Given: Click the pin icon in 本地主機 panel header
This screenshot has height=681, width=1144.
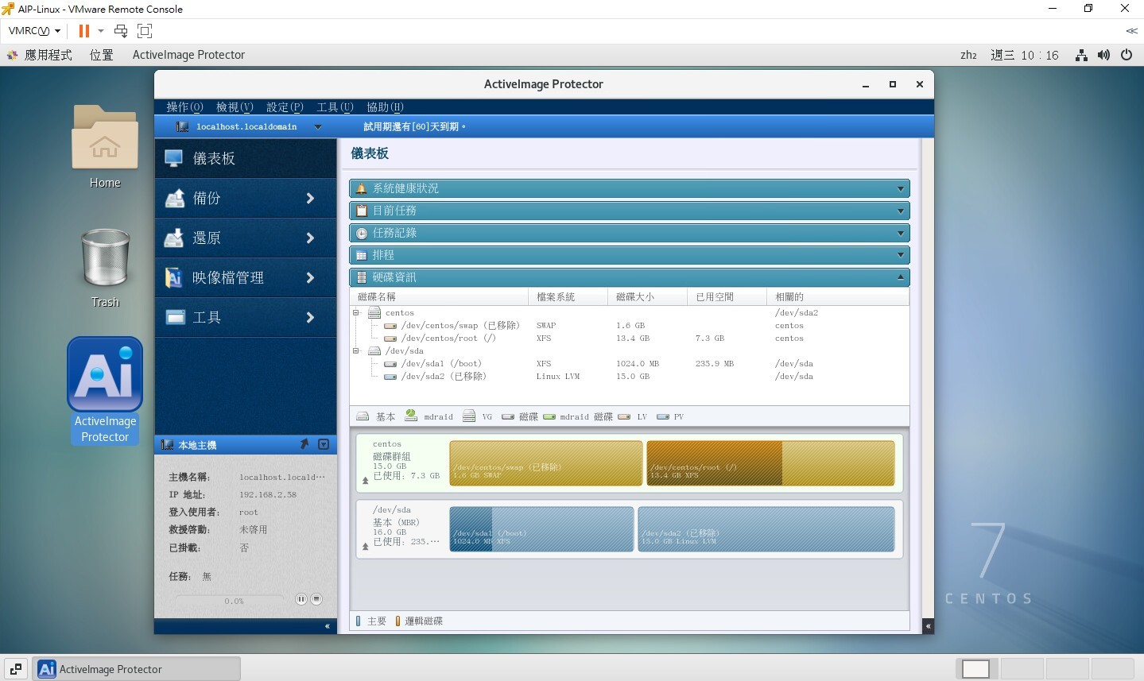Looking at the screenshot, I should pyautogui.click(x=304, y=444).
